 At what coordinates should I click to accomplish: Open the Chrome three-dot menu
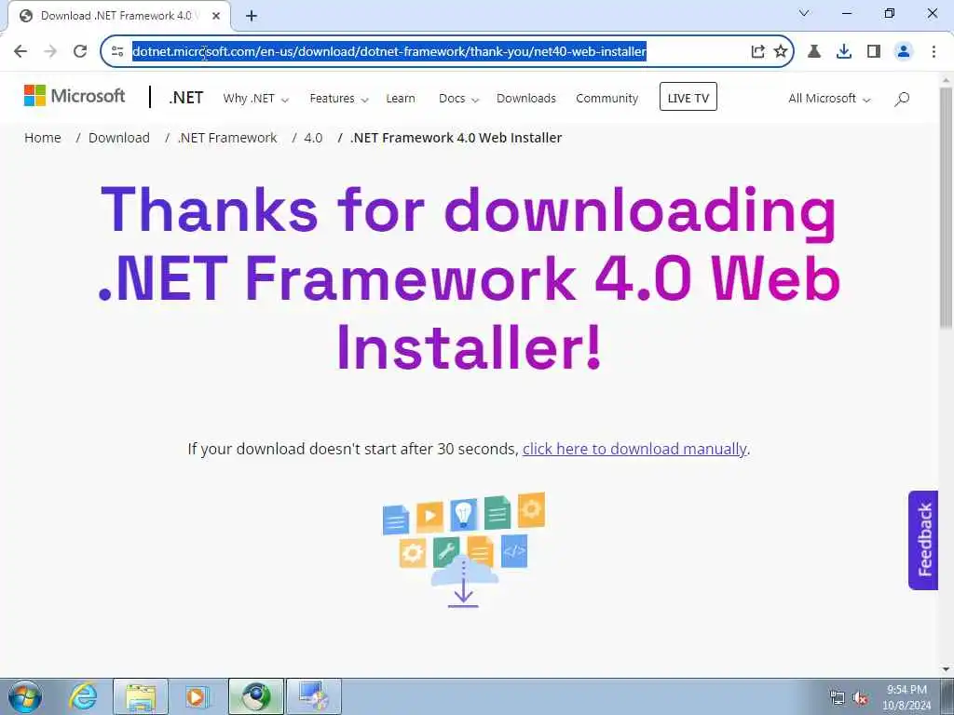(x=934, y=51)
